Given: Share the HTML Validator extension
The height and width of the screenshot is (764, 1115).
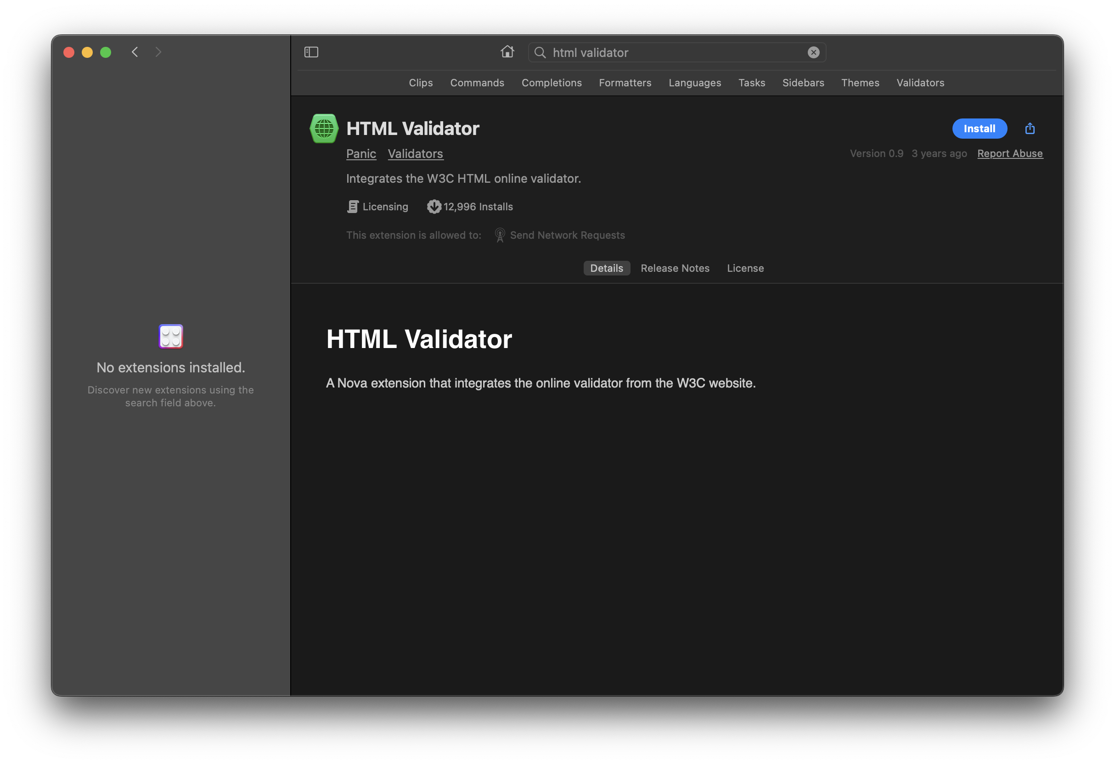Looking at the screenshot, I should tap(1030, 128).
